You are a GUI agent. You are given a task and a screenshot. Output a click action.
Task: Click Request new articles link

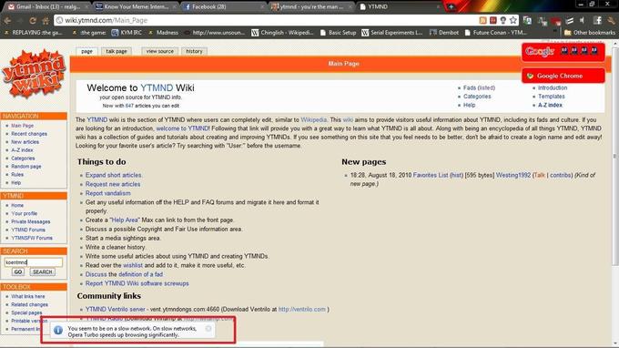(x=113, y=184)
